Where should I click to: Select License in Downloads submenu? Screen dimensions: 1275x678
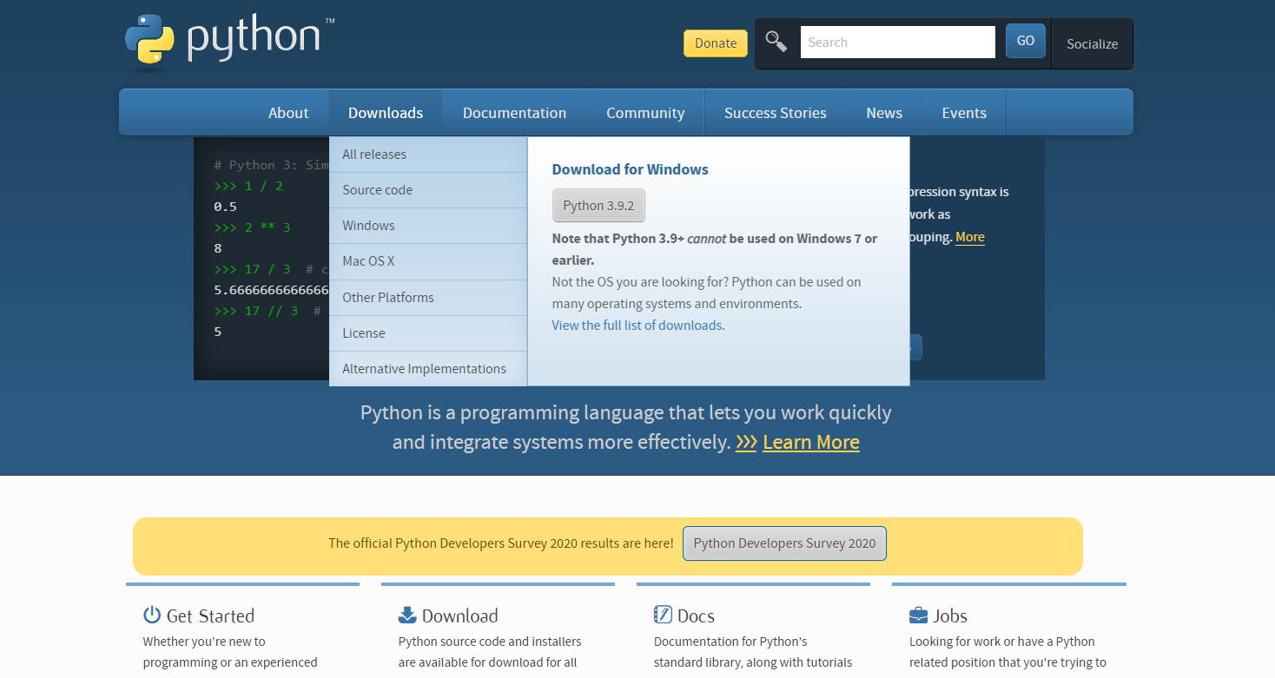(x=428, y=333)
